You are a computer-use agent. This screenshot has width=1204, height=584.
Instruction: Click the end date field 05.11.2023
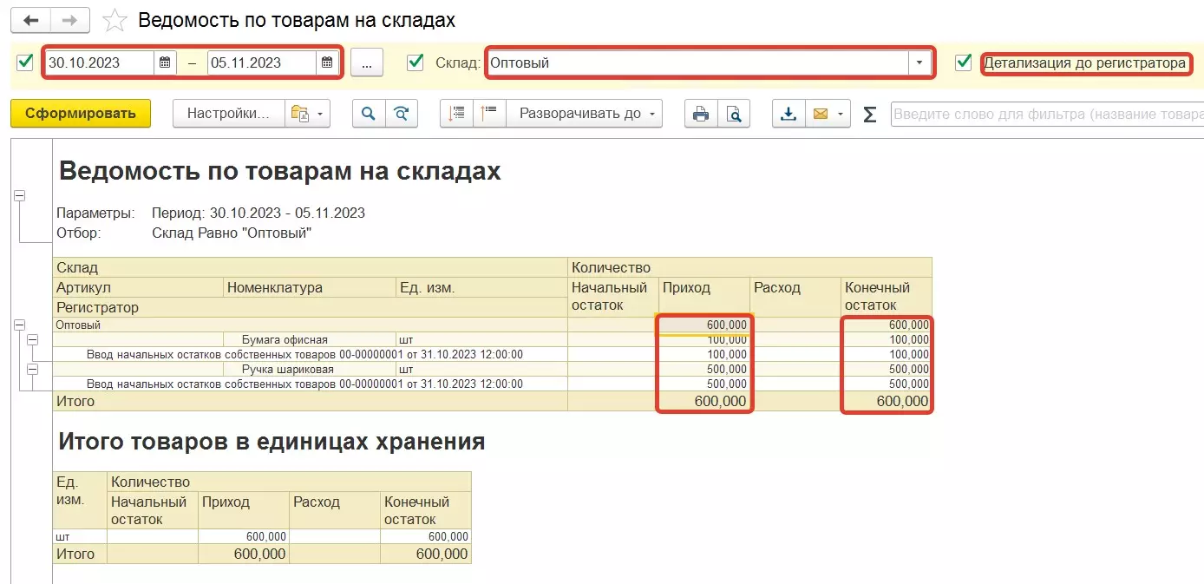262,62
